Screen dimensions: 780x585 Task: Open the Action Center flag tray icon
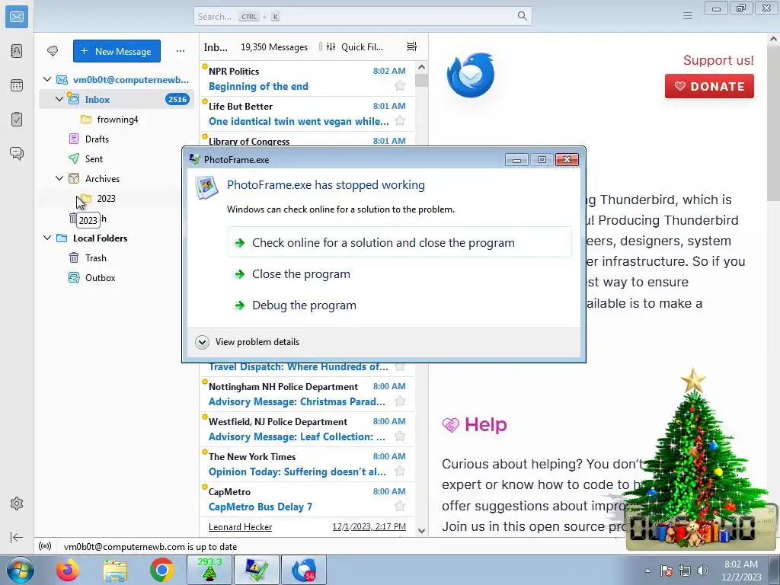[x=667, y=571]
